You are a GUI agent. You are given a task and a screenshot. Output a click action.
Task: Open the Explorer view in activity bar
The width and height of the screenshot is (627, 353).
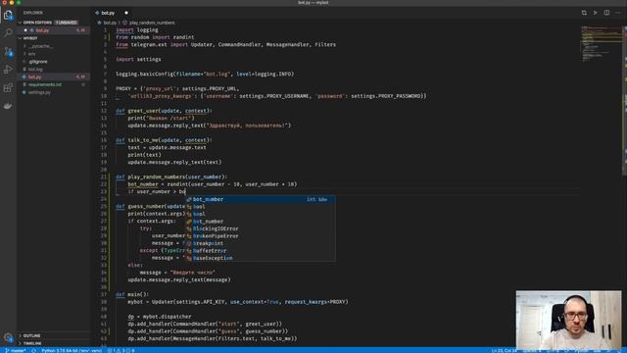click(x=8, y=16)
